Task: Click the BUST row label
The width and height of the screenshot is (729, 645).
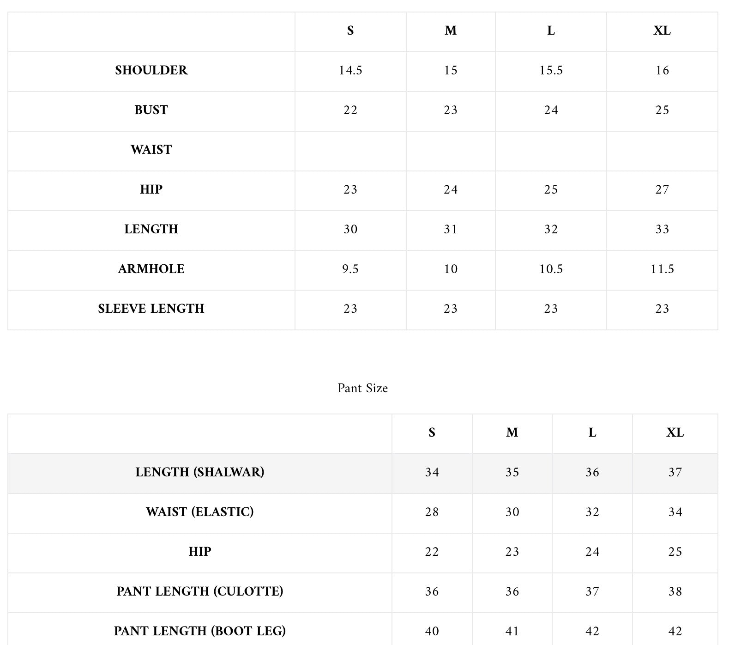Action: (x=151, y=110)
